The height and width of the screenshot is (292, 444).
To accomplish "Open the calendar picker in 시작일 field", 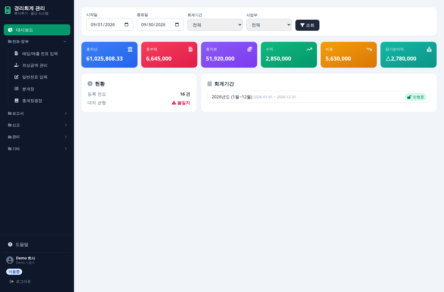I will click(x=126, y=25).
